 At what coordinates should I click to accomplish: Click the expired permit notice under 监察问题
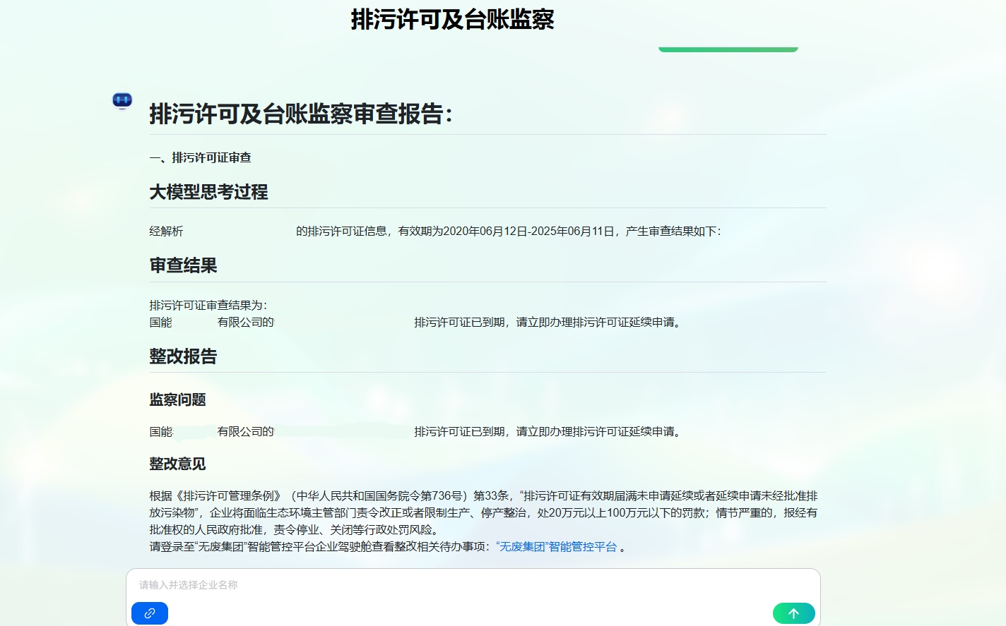(x=548, y=432)
